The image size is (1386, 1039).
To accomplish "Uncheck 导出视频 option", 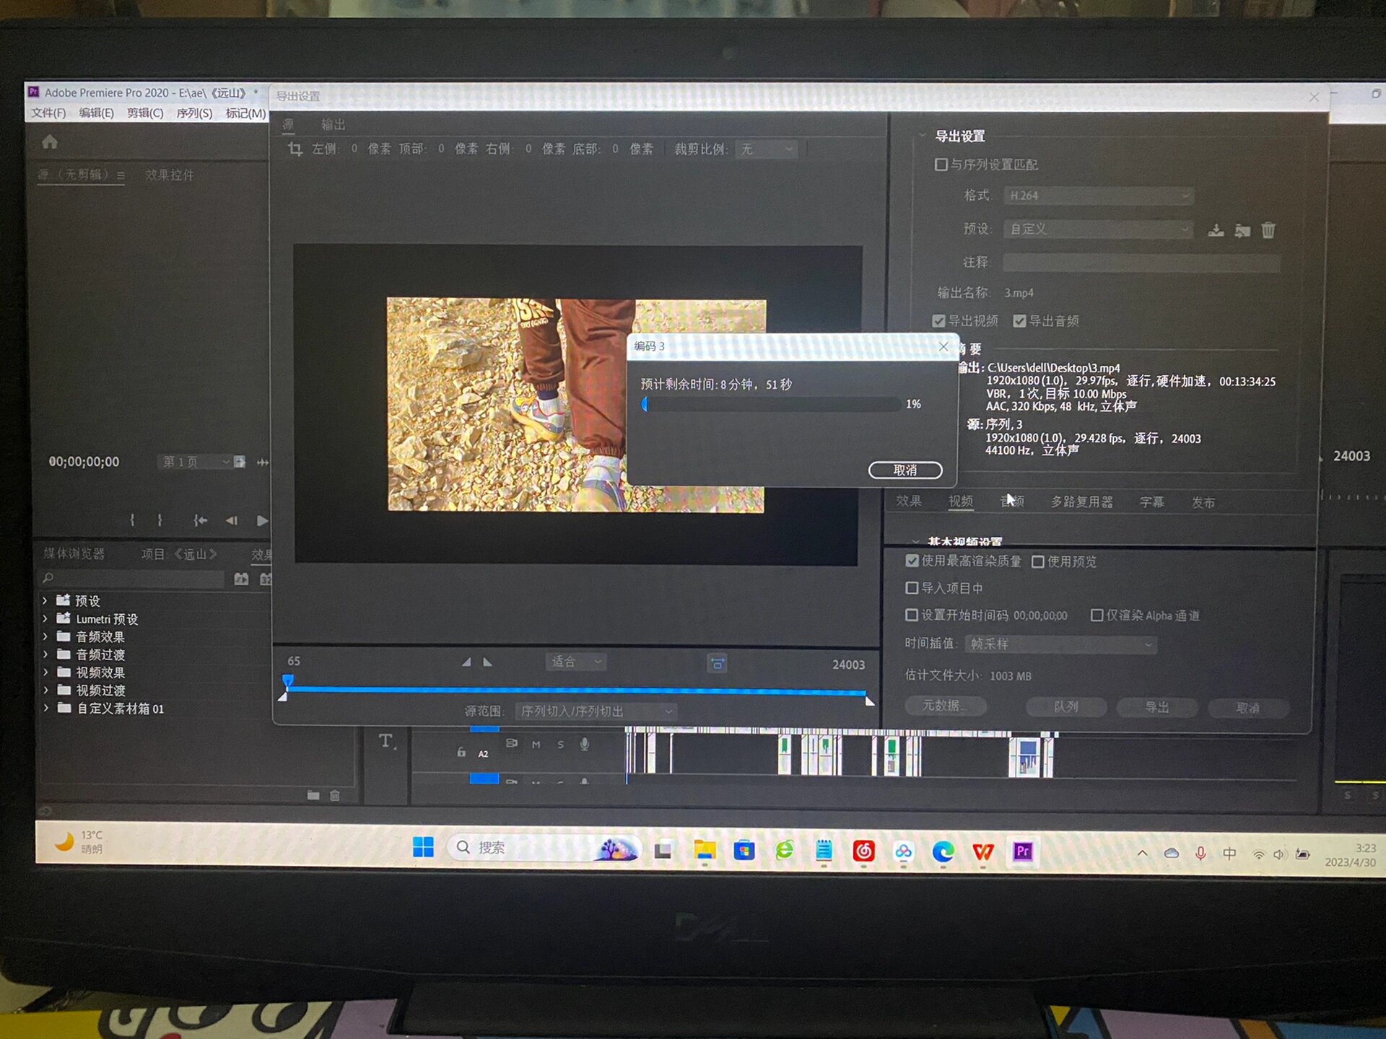I will [x=938, y=321].
